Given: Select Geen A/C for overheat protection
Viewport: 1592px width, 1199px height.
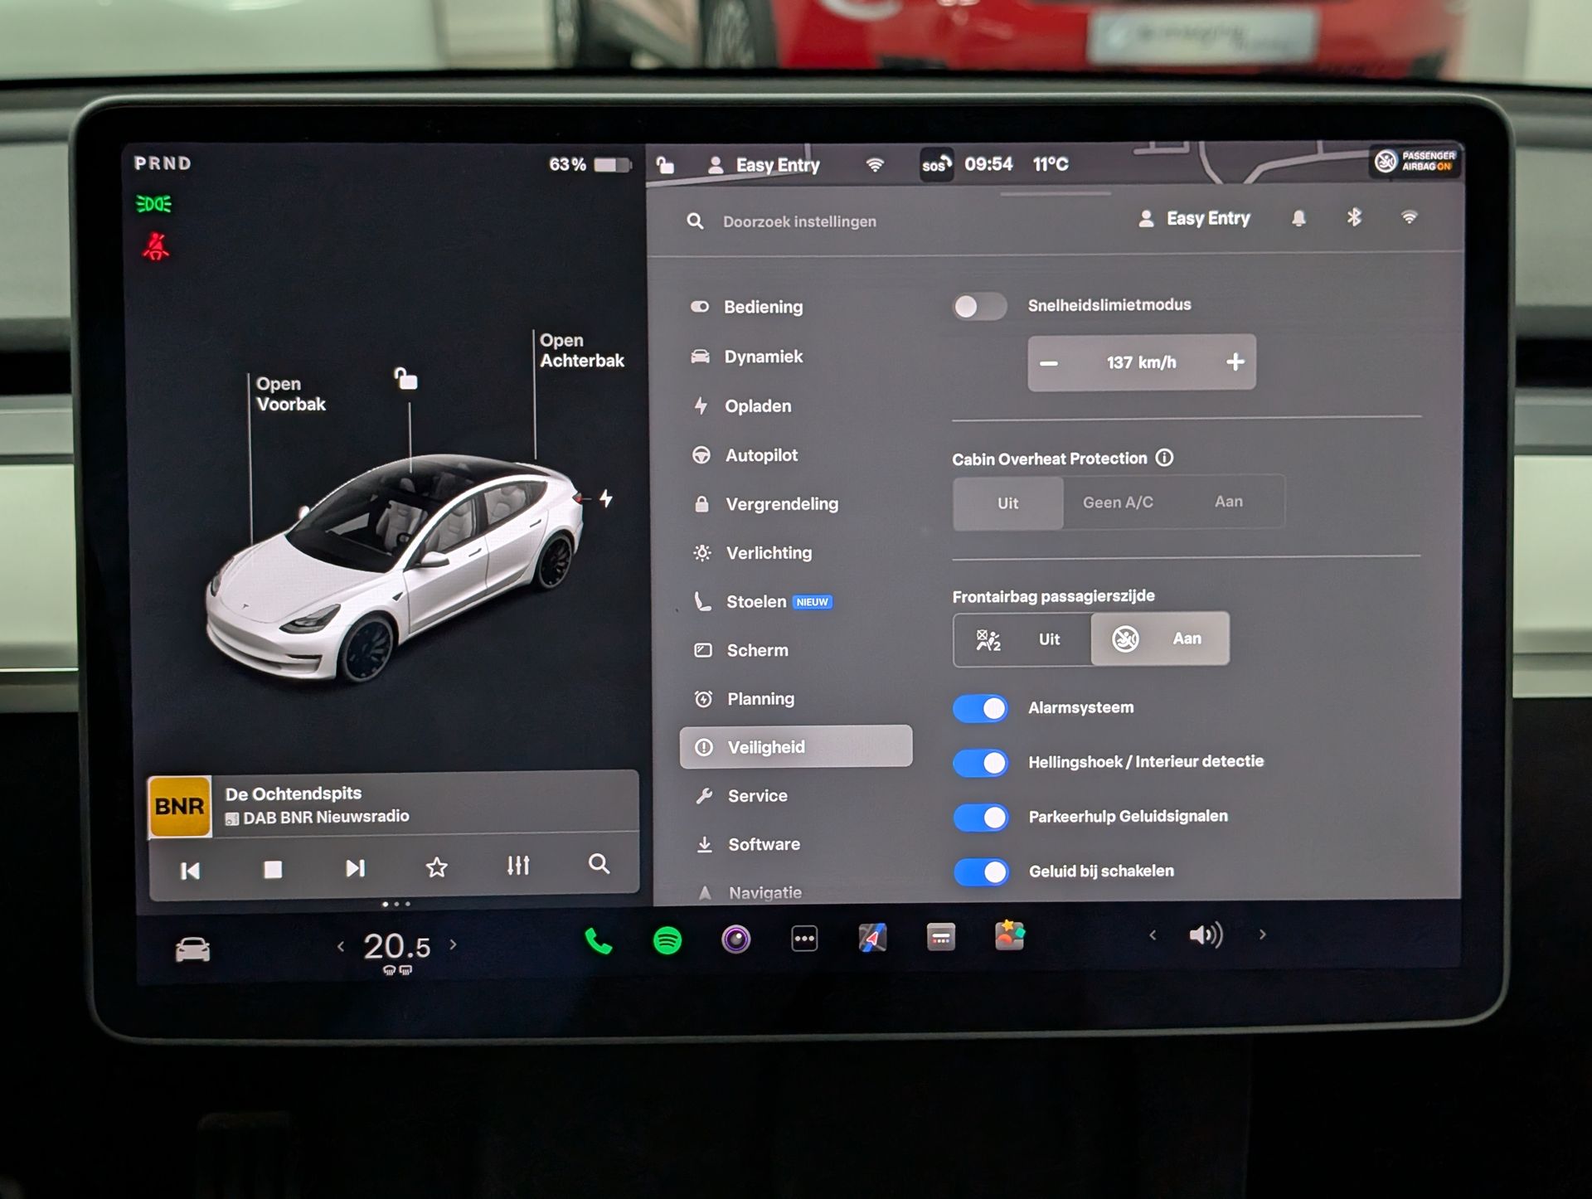Looking at the screenshot, I should (1118, 502).
